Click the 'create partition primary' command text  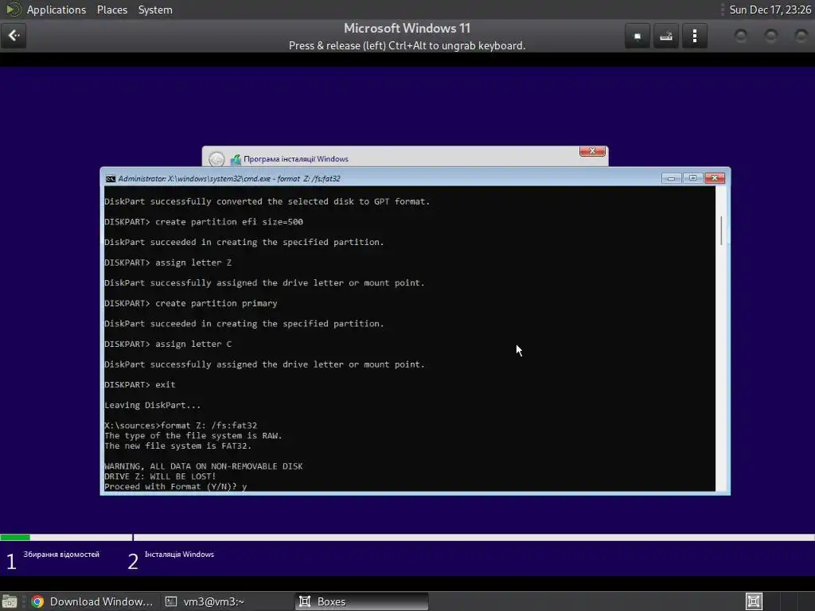pos(216,303)
